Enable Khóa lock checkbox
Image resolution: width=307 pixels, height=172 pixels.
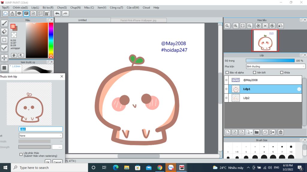click(282, 73)
